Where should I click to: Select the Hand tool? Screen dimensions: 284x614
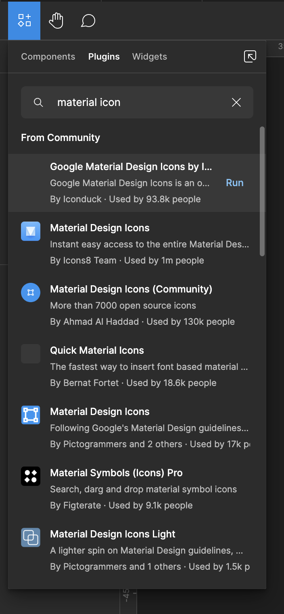(x=56, y=21)
